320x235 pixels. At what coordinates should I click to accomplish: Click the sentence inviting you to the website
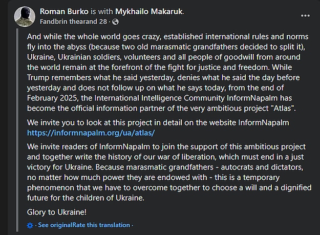(158, 122)
